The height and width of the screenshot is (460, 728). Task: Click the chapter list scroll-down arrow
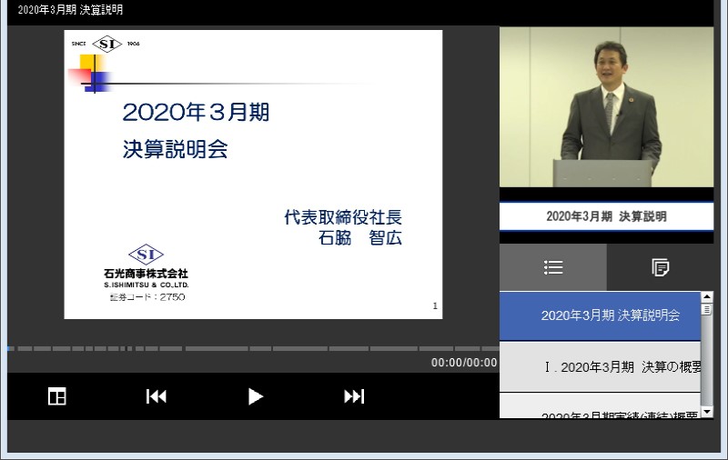(x=707, y=412)
